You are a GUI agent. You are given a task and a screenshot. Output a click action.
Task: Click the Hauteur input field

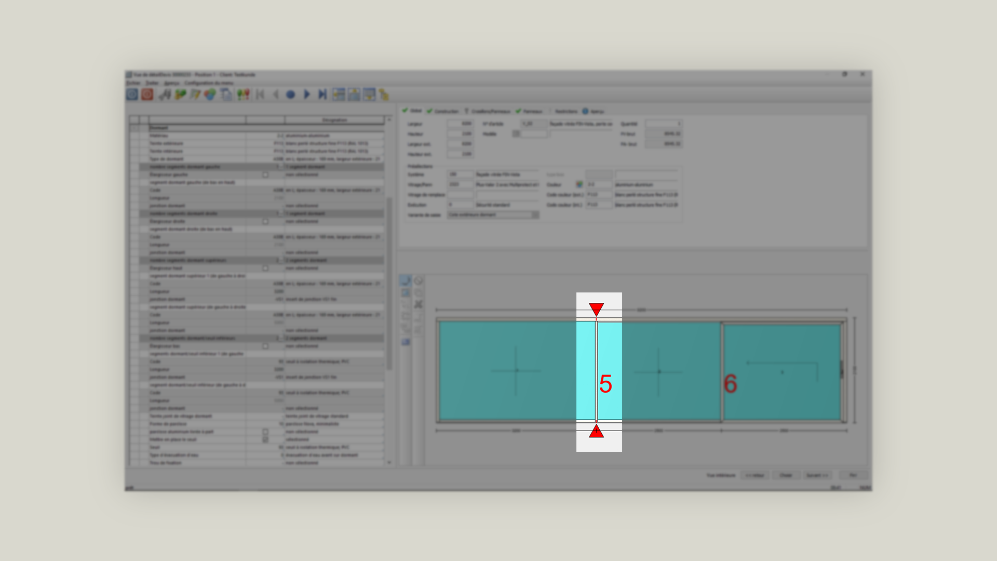click(460, 134)
